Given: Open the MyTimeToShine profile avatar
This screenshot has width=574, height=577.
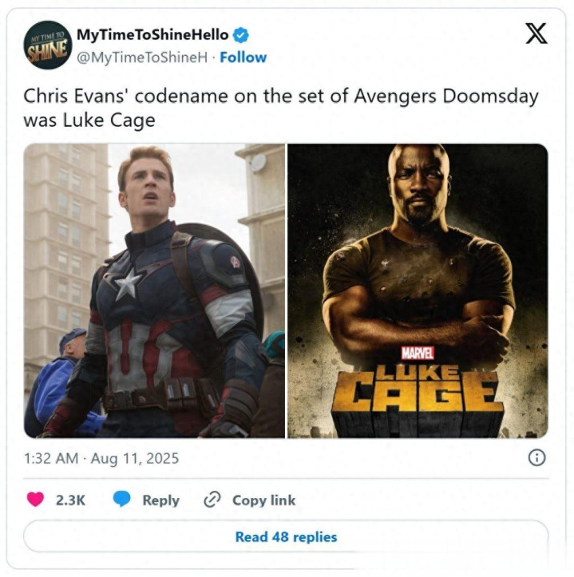Looking at the screenshot, I should [48, 45].
